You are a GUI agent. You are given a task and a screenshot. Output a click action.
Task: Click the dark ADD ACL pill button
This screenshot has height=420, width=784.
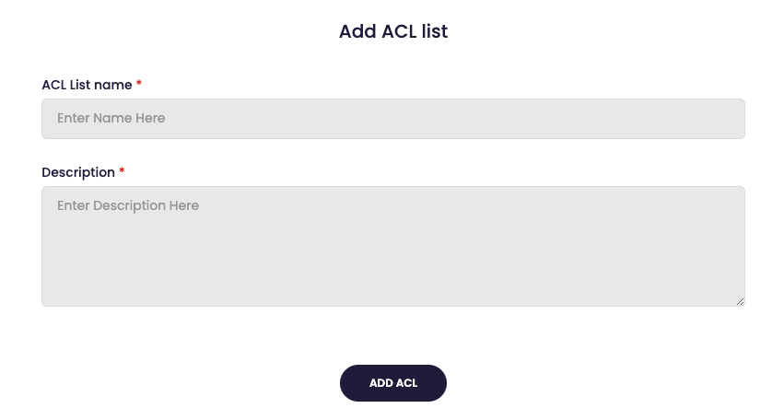(393, 383)
